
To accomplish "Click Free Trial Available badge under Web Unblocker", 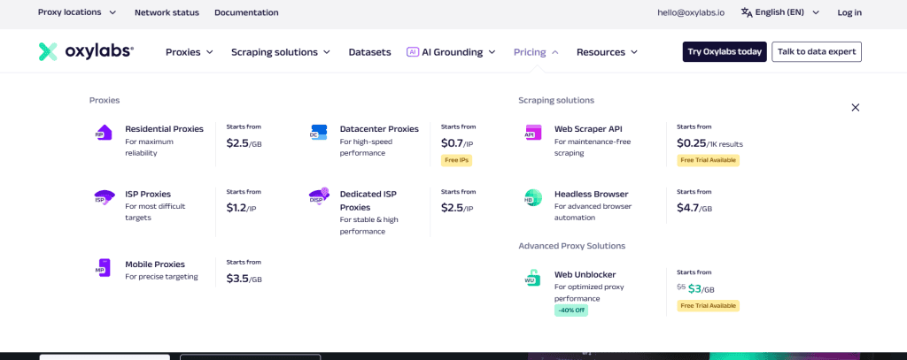I will pyautogui.click(x=708, y=306).
